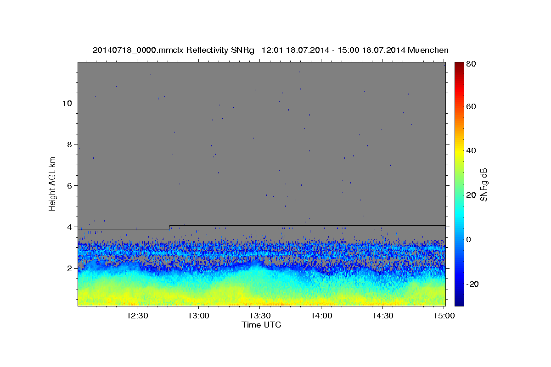Click the height axis label 4
This screenshot has width=551, height=367.
(68, 227)
